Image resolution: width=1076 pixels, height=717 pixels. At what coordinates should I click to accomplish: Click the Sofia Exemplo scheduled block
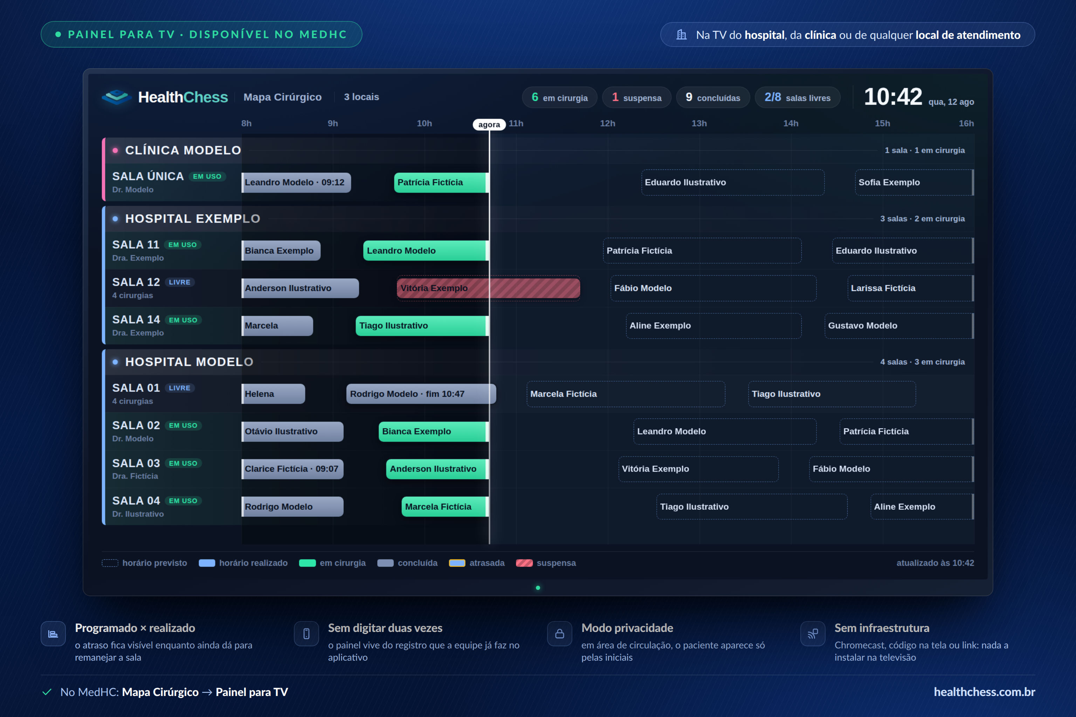[914, 182]
